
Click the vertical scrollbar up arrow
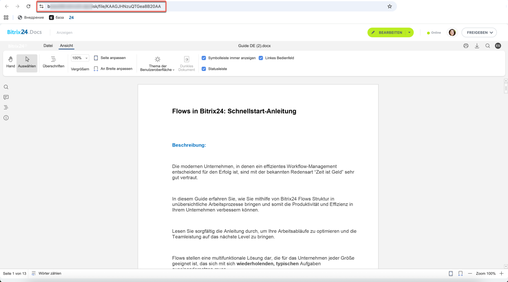click(506, 81)
